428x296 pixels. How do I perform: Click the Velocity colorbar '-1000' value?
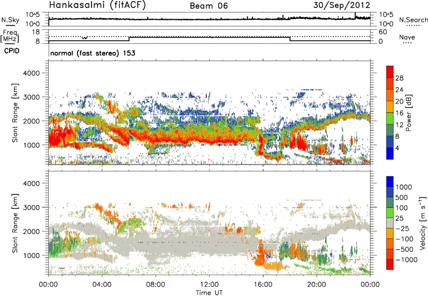tap(407, 260)
